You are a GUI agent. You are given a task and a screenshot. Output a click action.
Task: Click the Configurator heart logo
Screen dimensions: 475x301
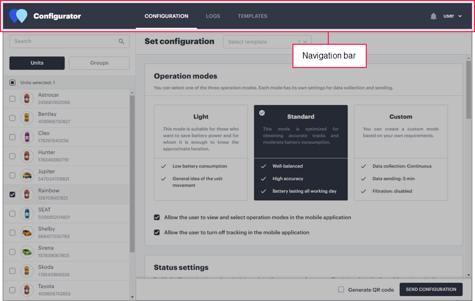(18, 16)
